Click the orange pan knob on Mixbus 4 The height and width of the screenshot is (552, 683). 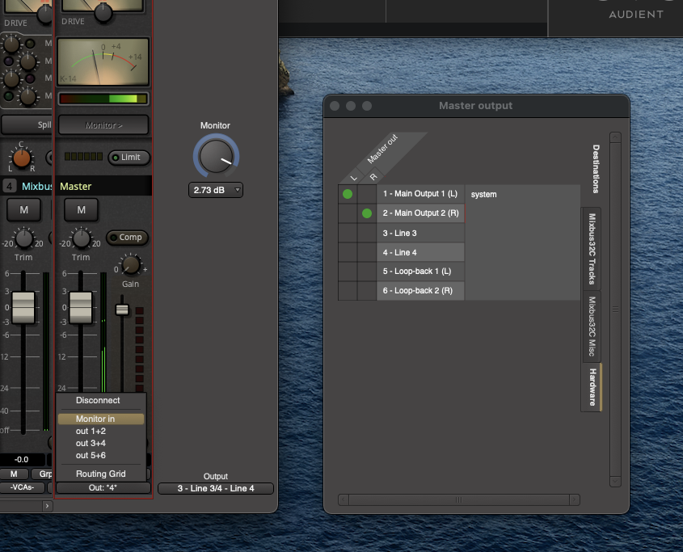tap(21, 158)
